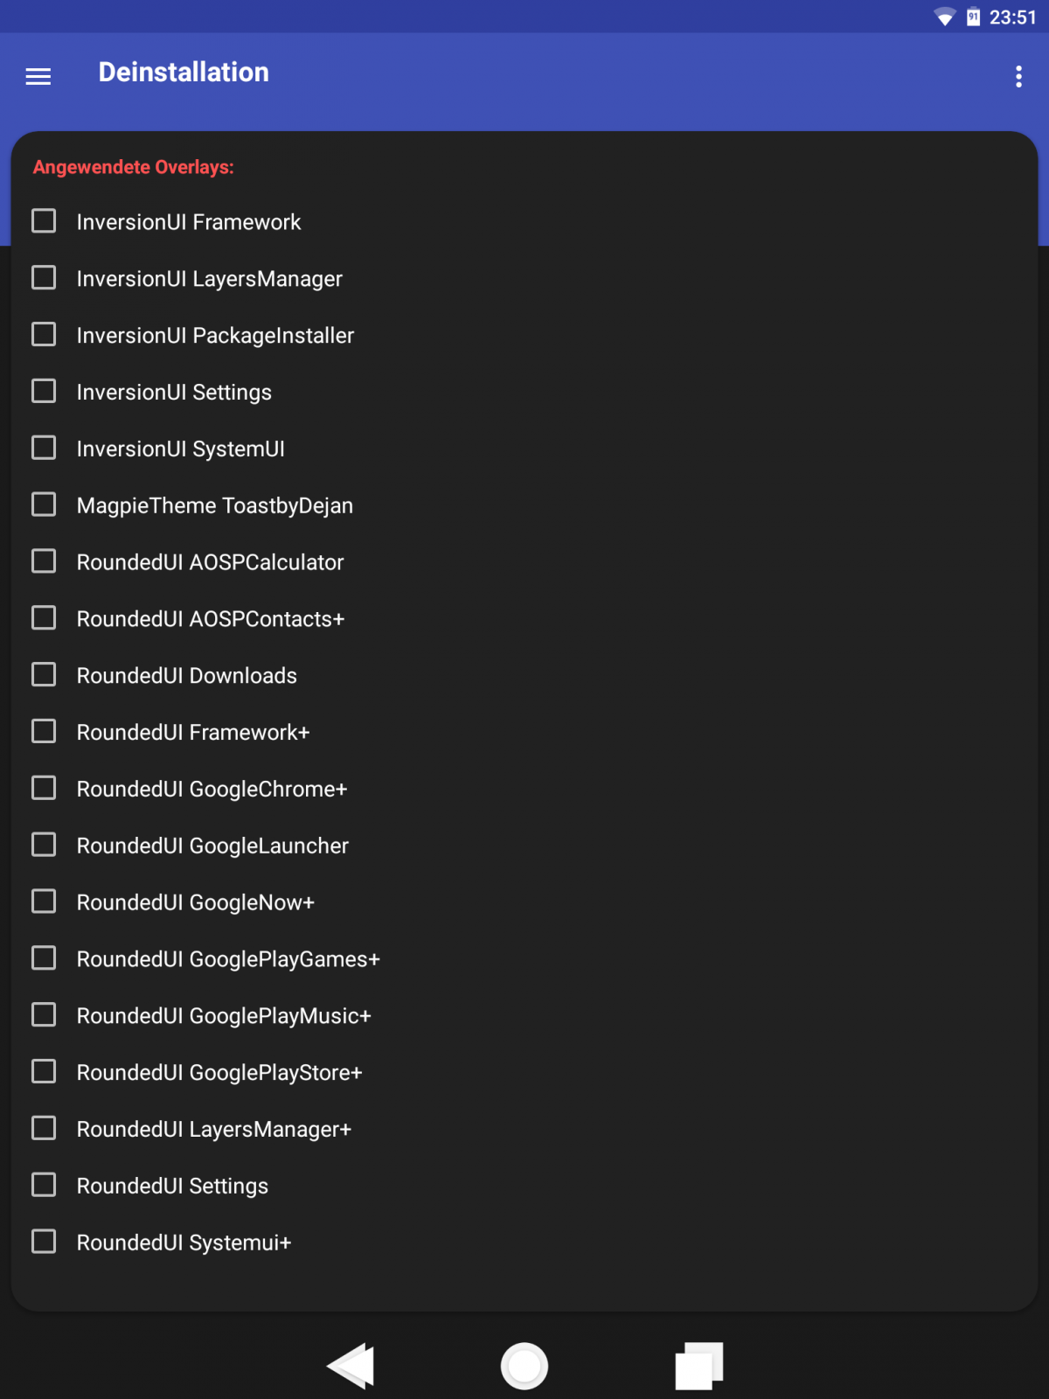Open the three-dot overflow menu
1049x1399 pixels.
pos(1018,77)
